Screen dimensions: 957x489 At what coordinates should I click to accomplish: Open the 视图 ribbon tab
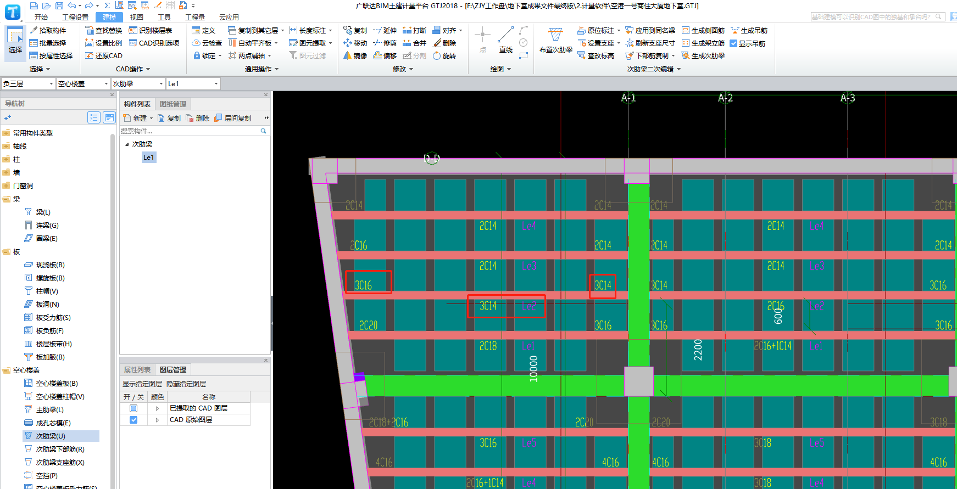(137, 17)
